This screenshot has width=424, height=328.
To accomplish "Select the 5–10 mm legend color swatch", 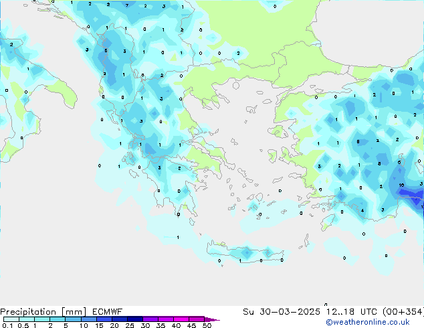I will (x=73, y=319).
